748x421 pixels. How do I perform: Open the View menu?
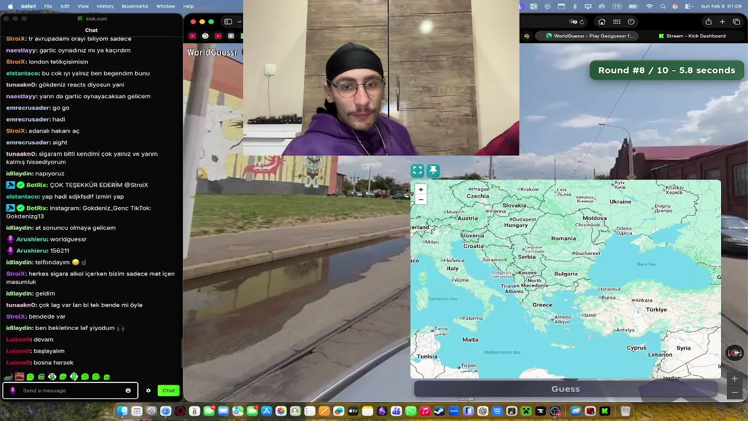(83, 6)
